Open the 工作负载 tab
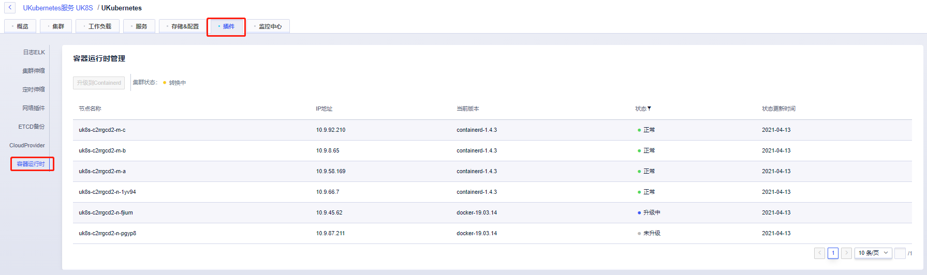Screen dimensions: 927x275 [98, 26]
